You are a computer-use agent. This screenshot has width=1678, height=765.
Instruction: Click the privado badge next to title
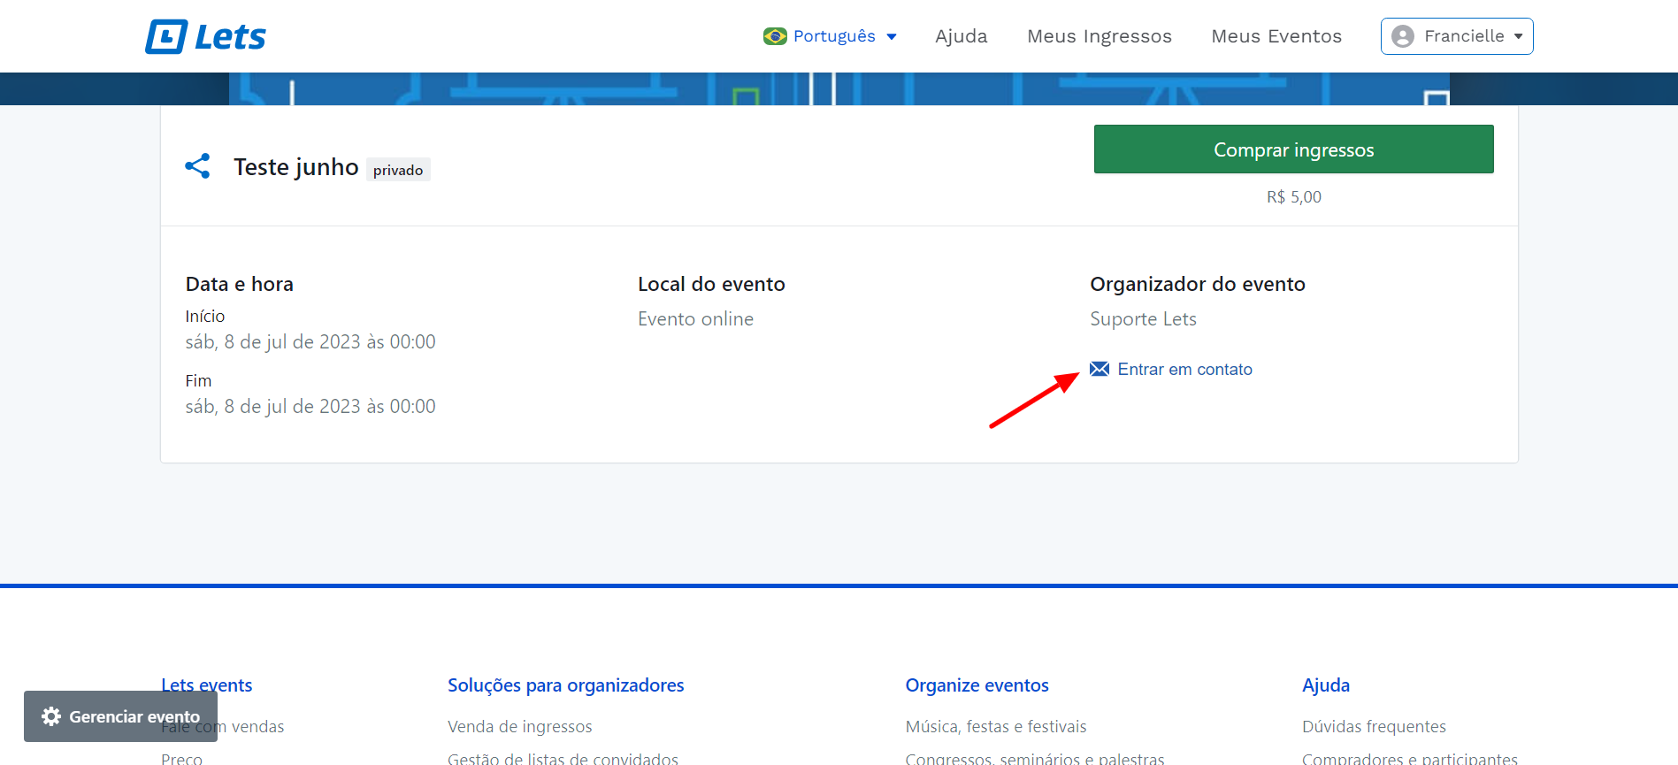point(398,170)
